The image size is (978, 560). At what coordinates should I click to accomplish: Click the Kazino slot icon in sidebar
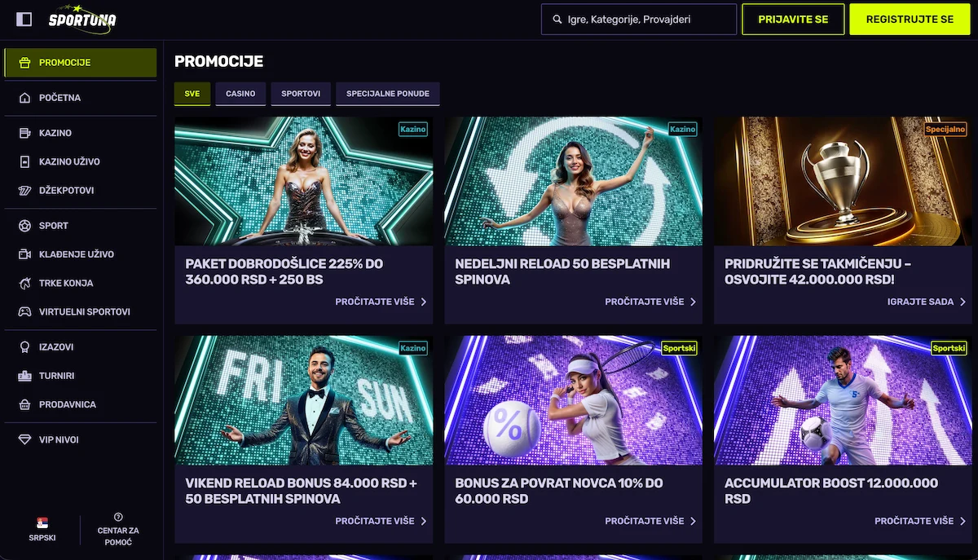click(x=24, y=133)
